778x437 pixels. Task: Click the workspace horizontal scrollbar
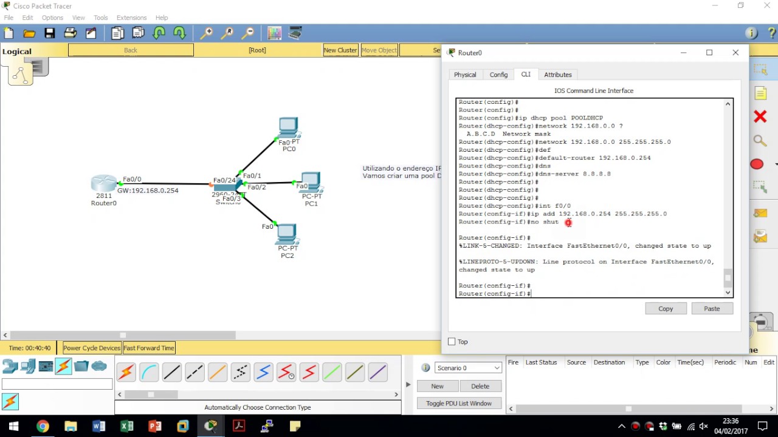coord(123,335)
